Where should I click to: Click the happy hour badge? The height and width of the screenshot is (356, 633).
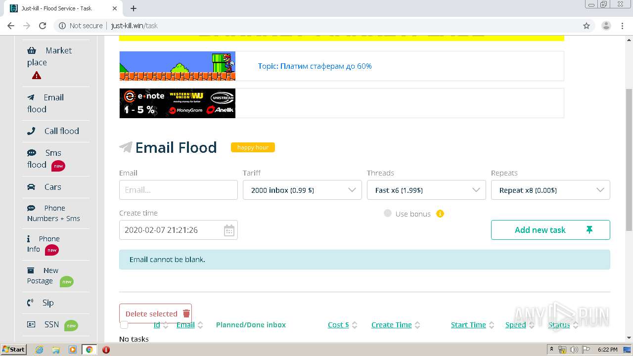[x=253, y=147]
